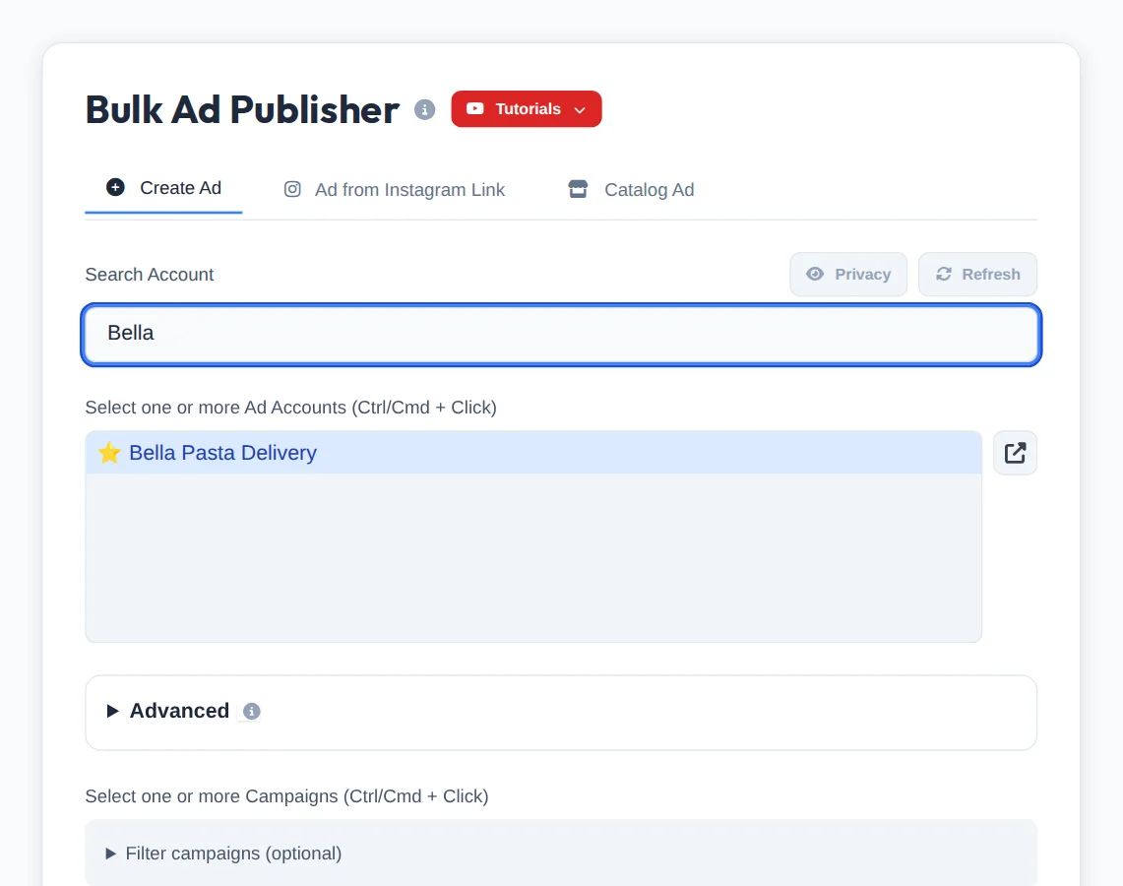Screen dimensions: 1123x886
Task: Open the Tutorials dropdown
Action: point(527,109)
